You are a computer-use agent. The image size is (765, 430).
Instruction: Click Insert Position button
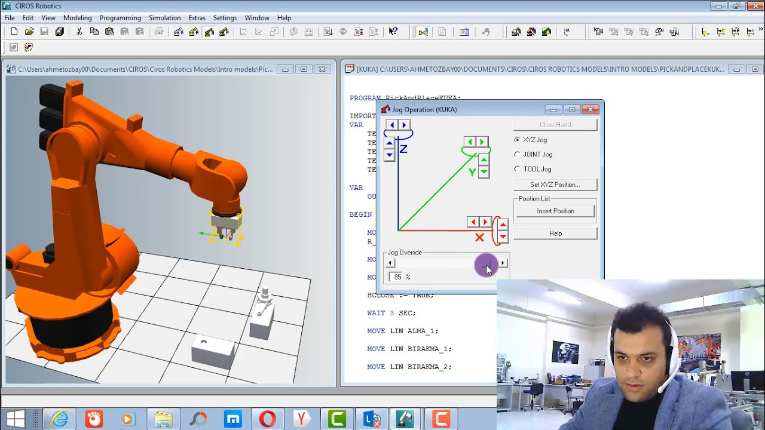[x=555, y=211]
